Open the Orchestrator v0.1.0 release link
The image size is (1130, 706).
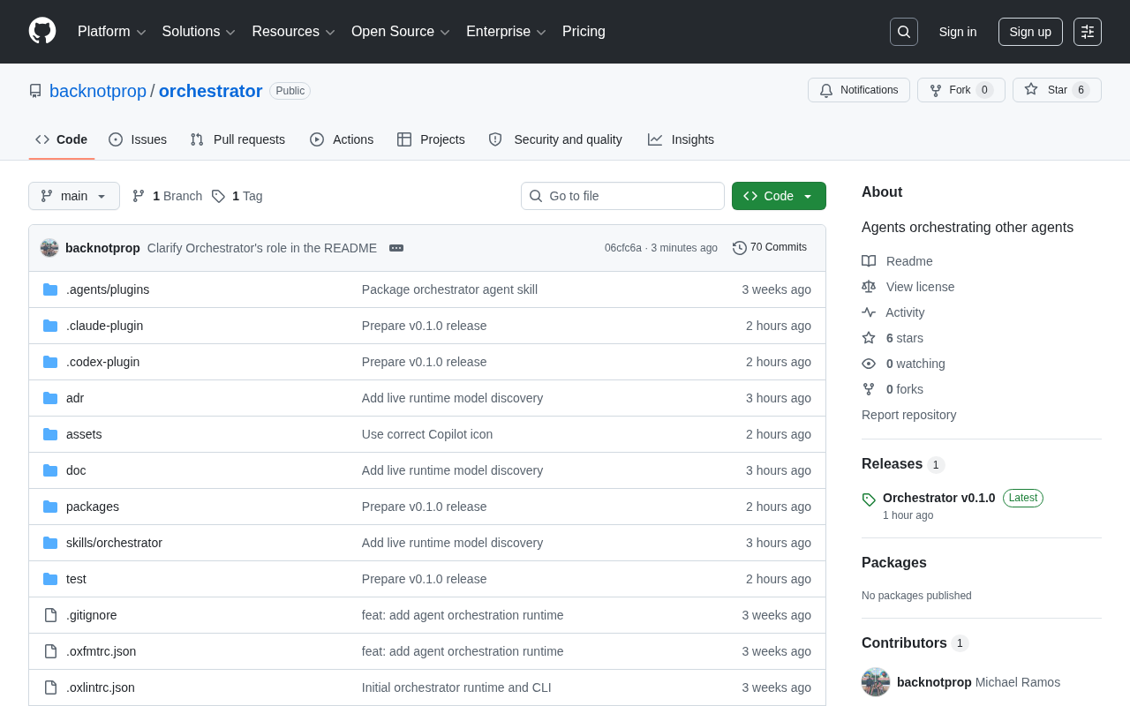[x=938, y=498]
